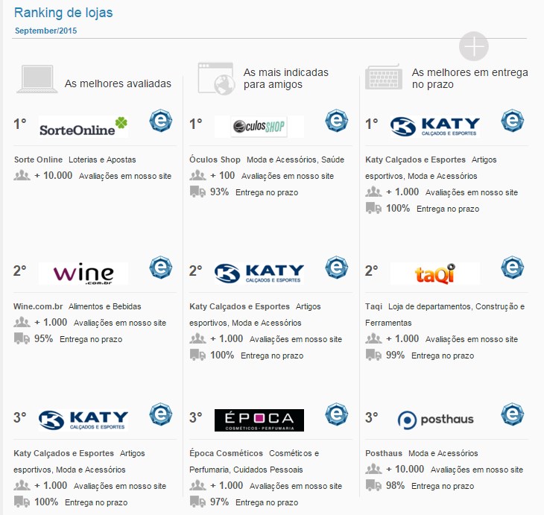Open the Época Cosméticos logo
This screenshot has height=515, width=544.
[x=259, y=420]
